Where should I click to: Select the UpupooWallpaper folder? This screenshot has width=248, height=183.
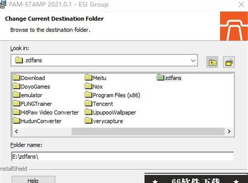click(x=111, y=113)
